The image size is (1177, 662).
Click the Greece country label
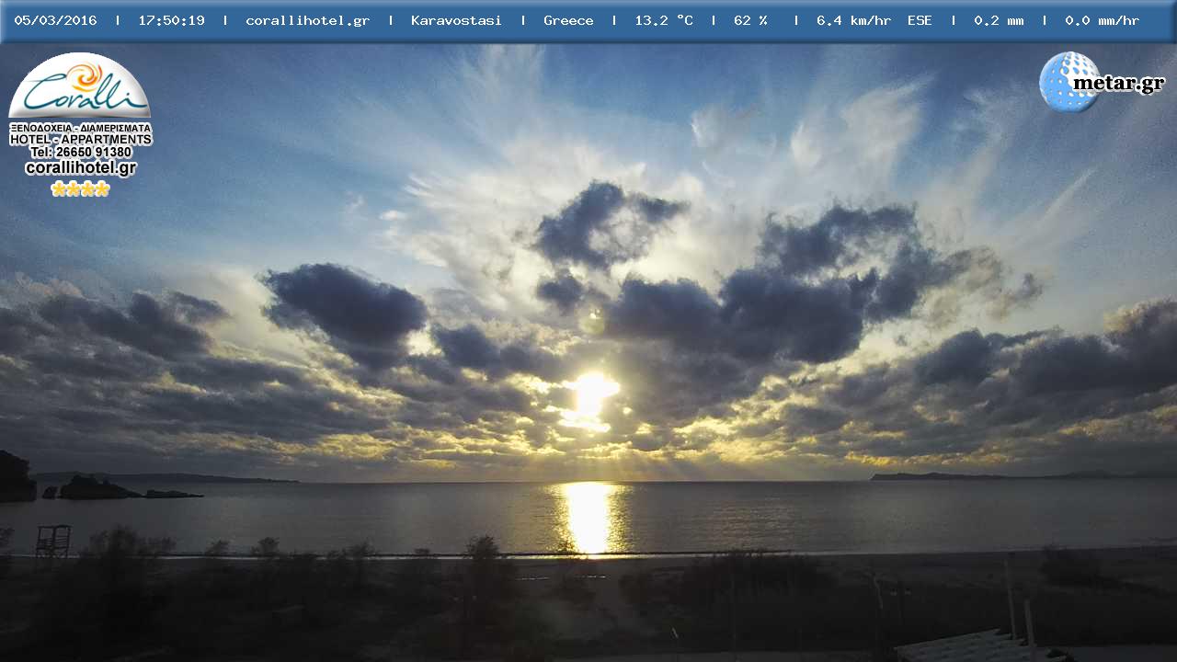(568, 20)
